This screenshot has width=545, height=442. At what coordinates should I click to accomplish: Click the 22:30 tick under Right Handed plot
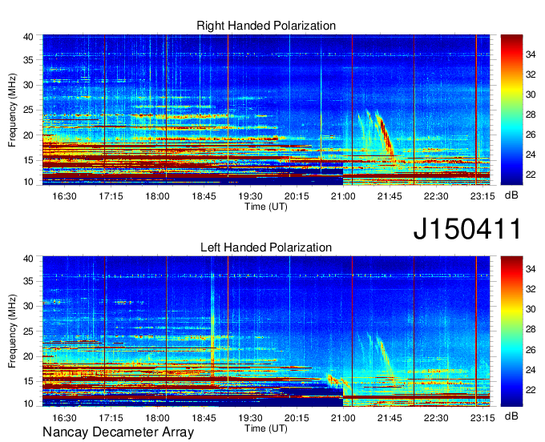tap(436, 196)
